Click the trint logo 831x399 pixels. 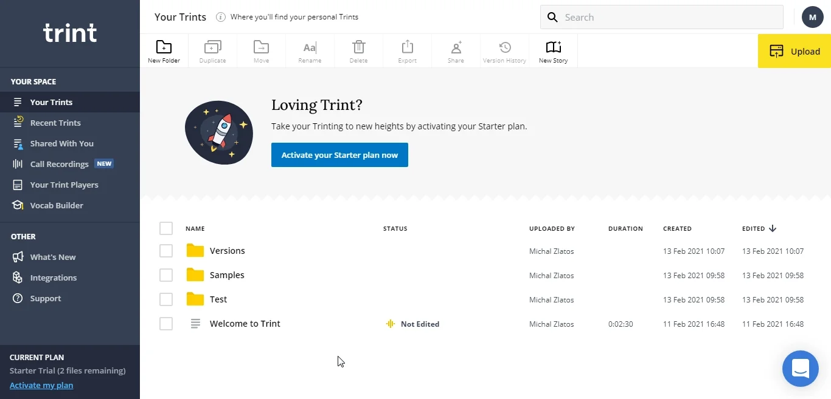70,32
